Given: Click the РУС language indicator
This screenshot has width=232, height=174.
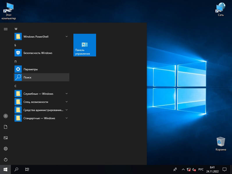Looking at the screenshot, I should (x=201, y=169).
